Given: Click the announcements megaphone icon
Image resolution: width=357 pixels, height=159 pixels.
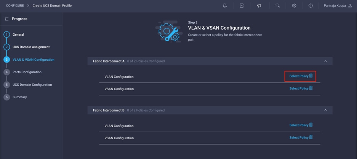Looking at the screenshot, I should coord(259,6).
